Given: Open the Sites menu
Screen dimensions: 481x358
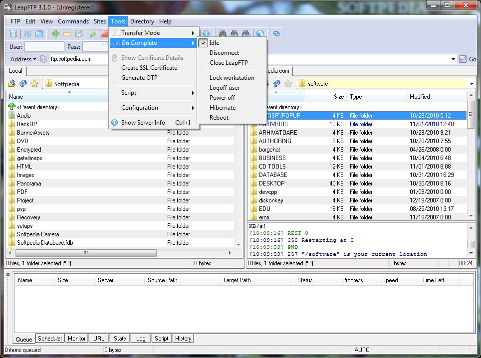Looking at the screenshot, I should tap(99, 21).
